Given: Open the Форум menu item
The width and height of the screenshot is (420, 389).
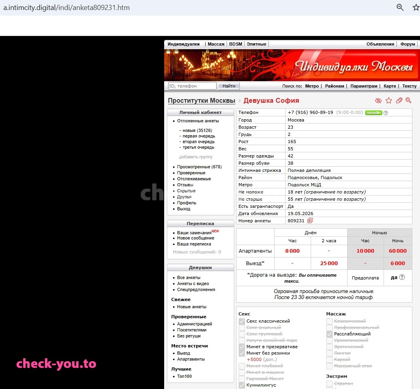Looking at the screenshot, I should click(x=408, y=44).
